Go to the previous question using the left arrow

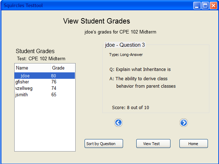pos(118,123)
